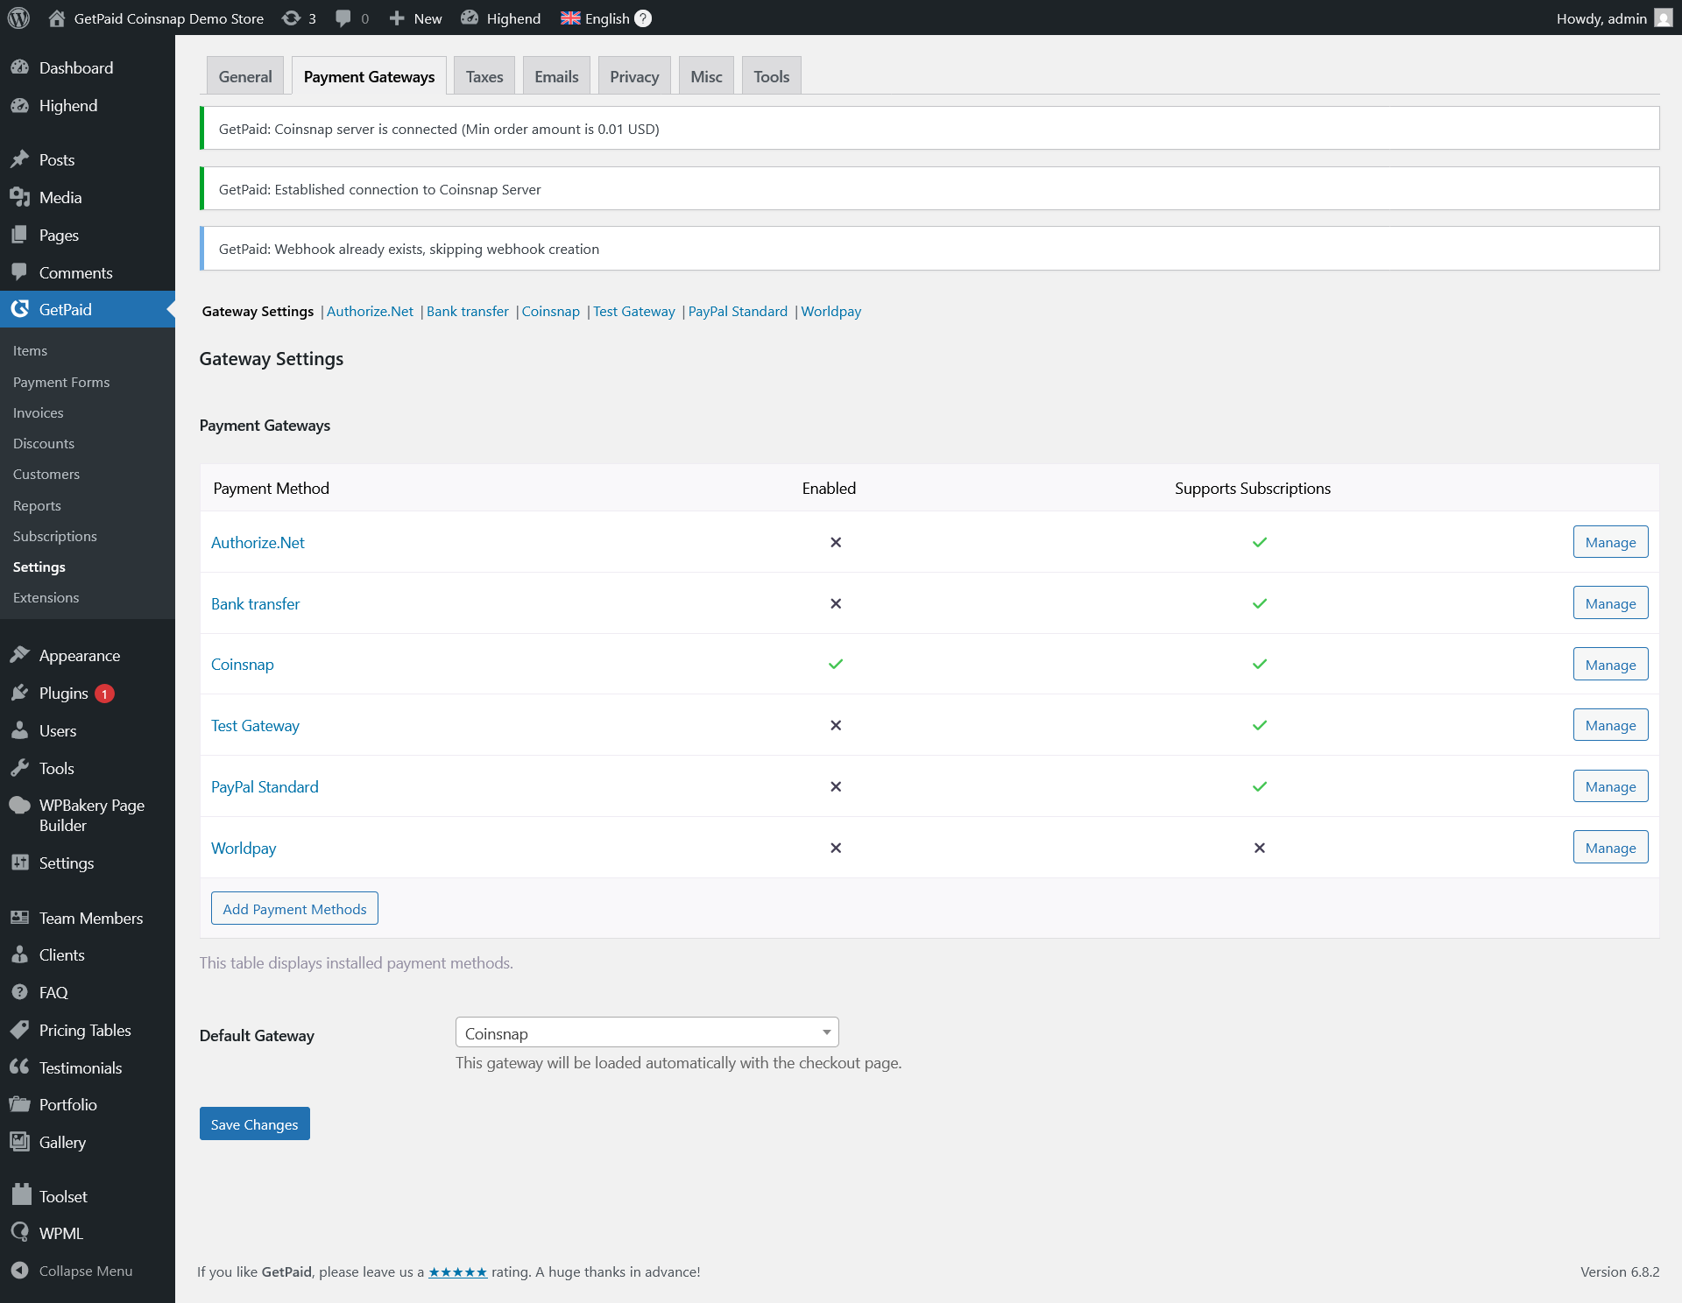The width and height of the screenshot is (1682, 1303).
Task: Click the Pricing Tables tag icon
Action: [x=19, y=1030]
